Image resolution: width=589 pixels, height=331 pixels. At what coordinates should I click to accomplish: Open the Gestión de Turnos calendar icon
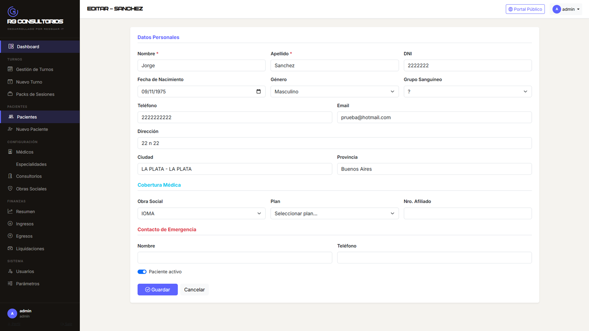point(10,69)
